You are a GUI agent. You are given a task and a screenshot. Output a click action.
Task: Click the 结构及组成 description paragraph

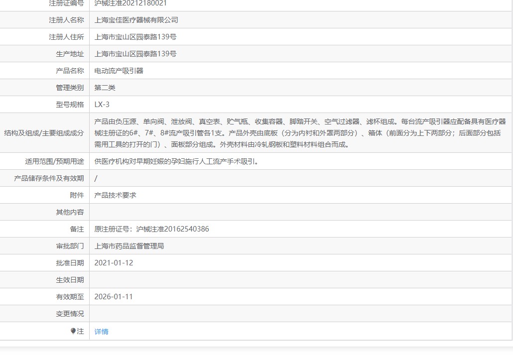300,133
